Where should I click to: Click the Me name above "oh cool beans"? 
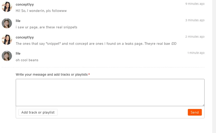(x=18, y=53)
